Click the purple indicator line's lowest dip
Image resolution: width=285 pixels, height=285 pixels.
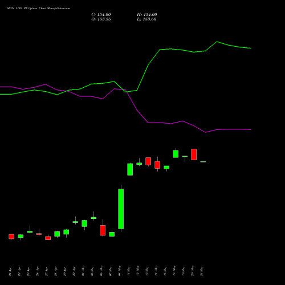click(205, 132)
